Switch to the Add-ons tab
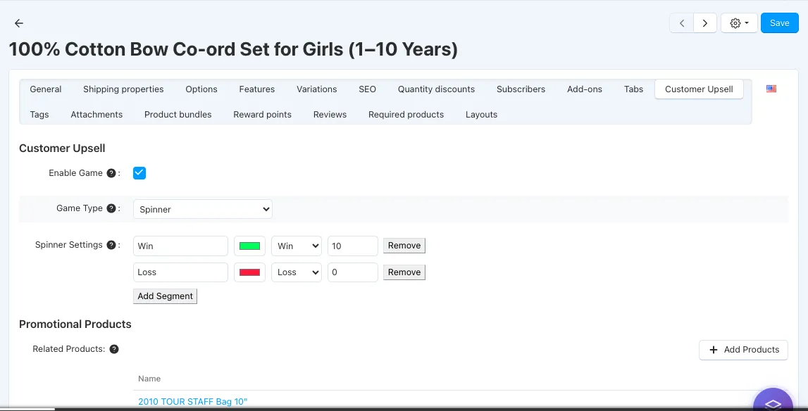 (585, 89)
